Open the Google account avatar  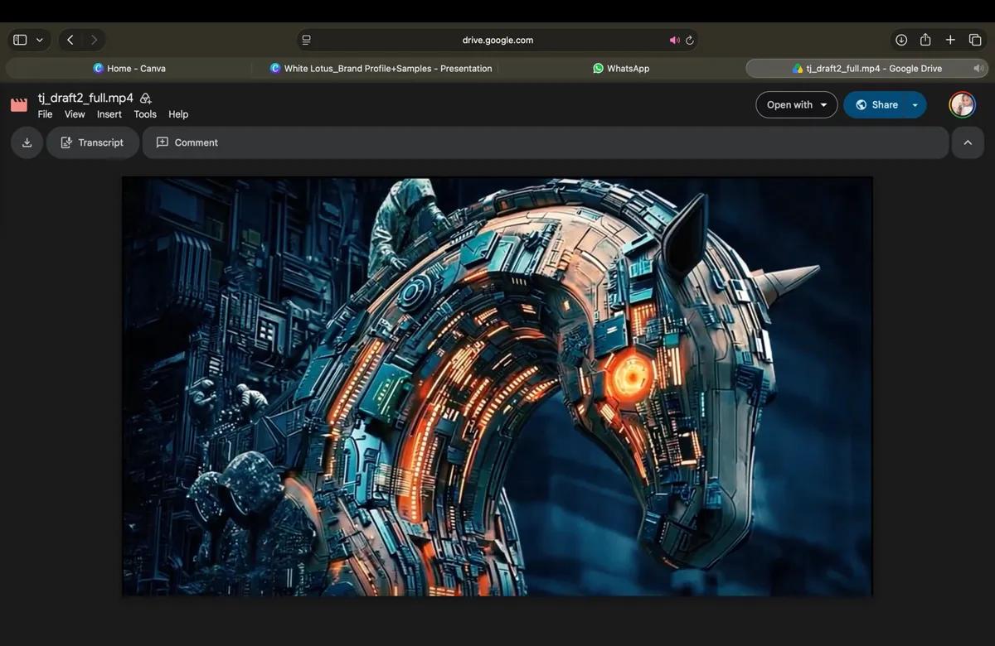pos(963,105)
